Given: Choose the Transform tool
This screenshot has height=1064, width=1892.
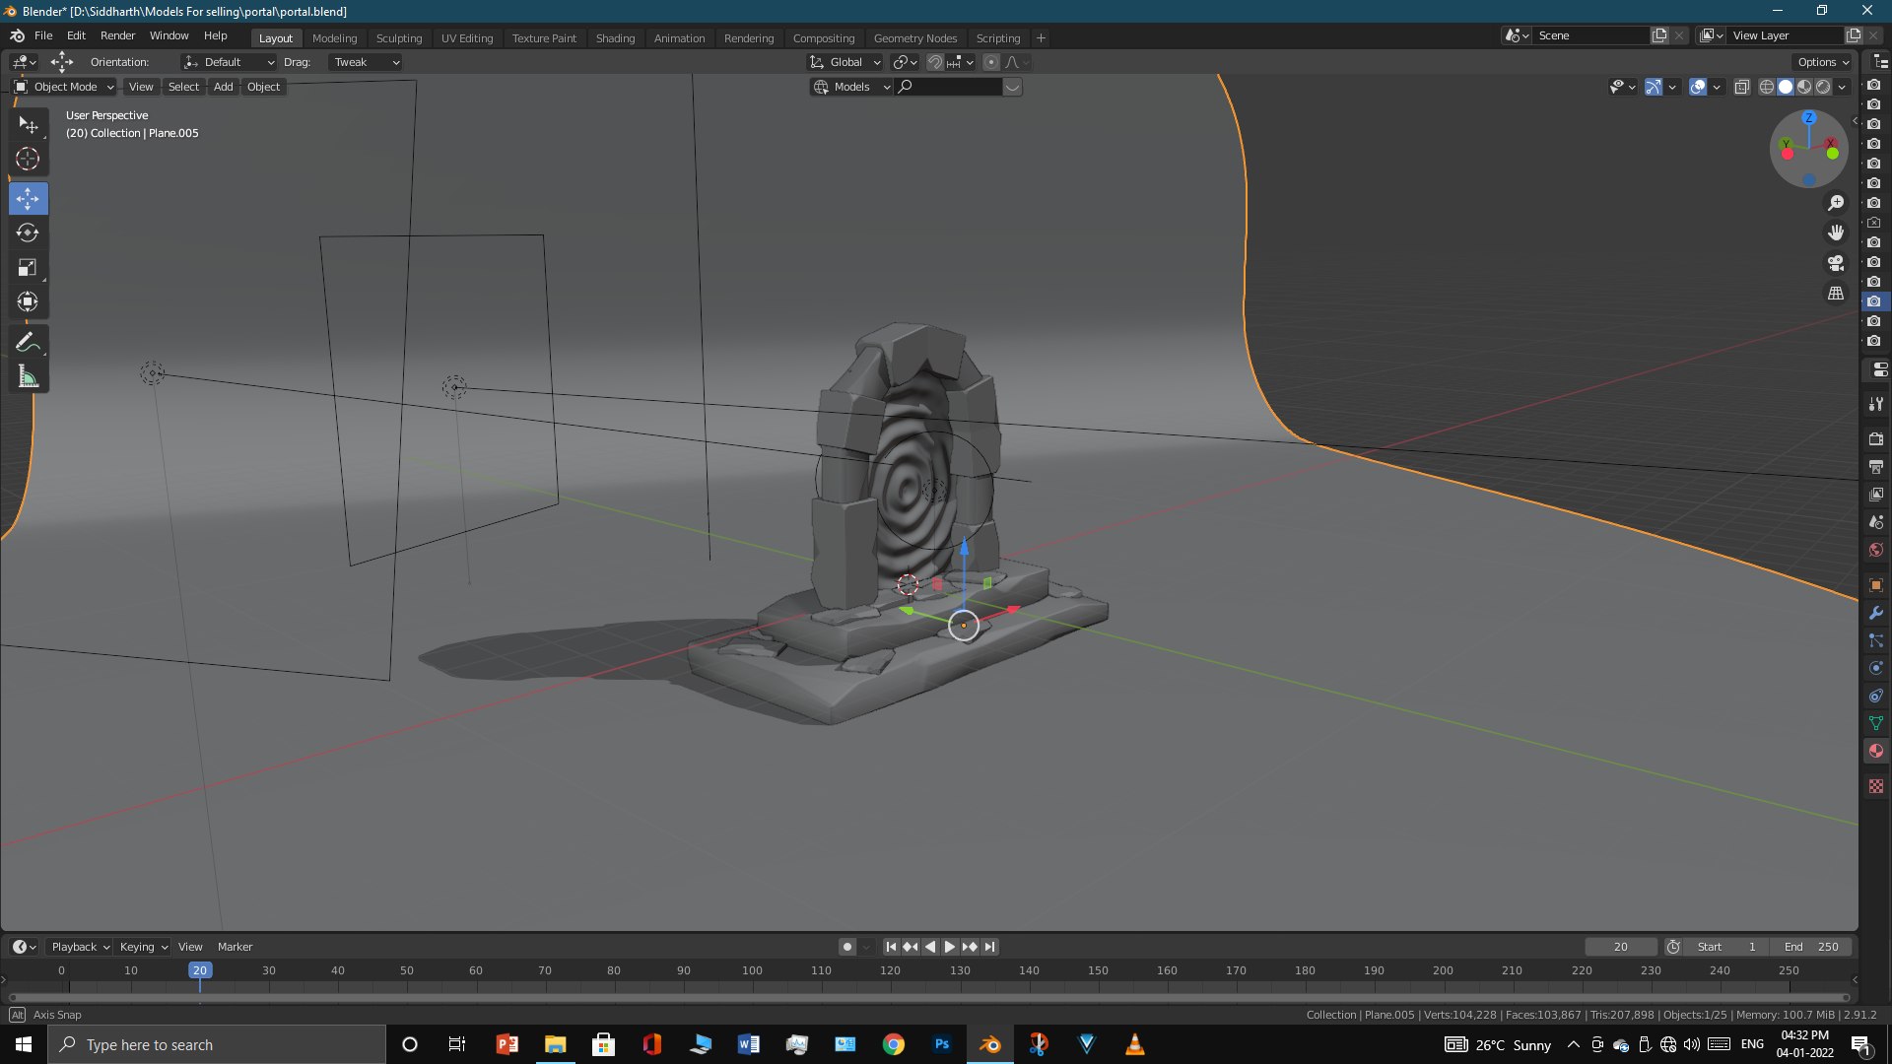Looking at the screenshot, I should click(x=28, y=301).
